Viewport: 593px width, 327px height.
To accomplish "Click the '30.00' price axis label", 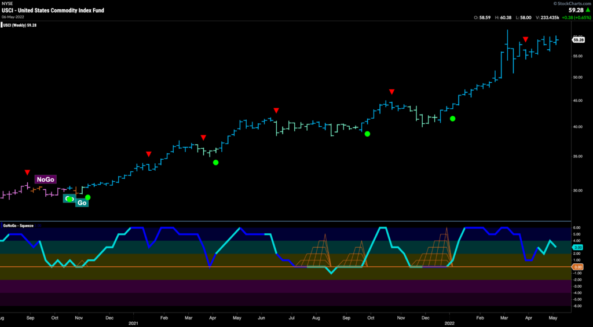I will (x=577, y=191).
